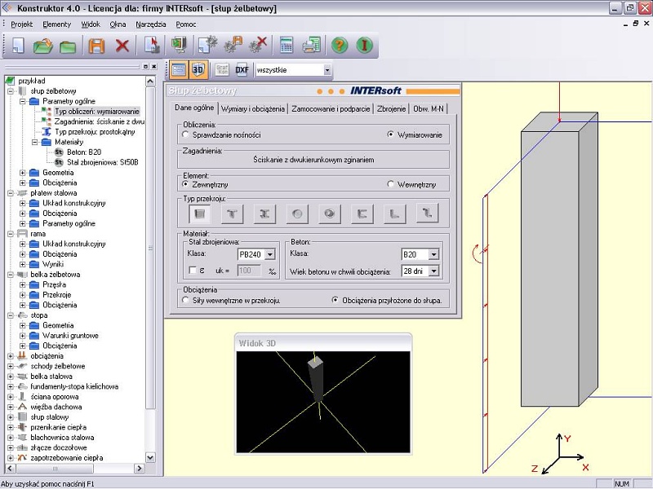Click the 'uk =' percentage input field
This screenshot has height=489, width=653.
(x=249, y=271)
